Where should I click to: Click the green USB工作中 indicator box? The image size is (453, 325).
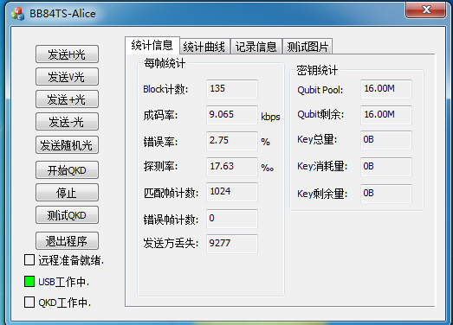[x=29, y=282]
